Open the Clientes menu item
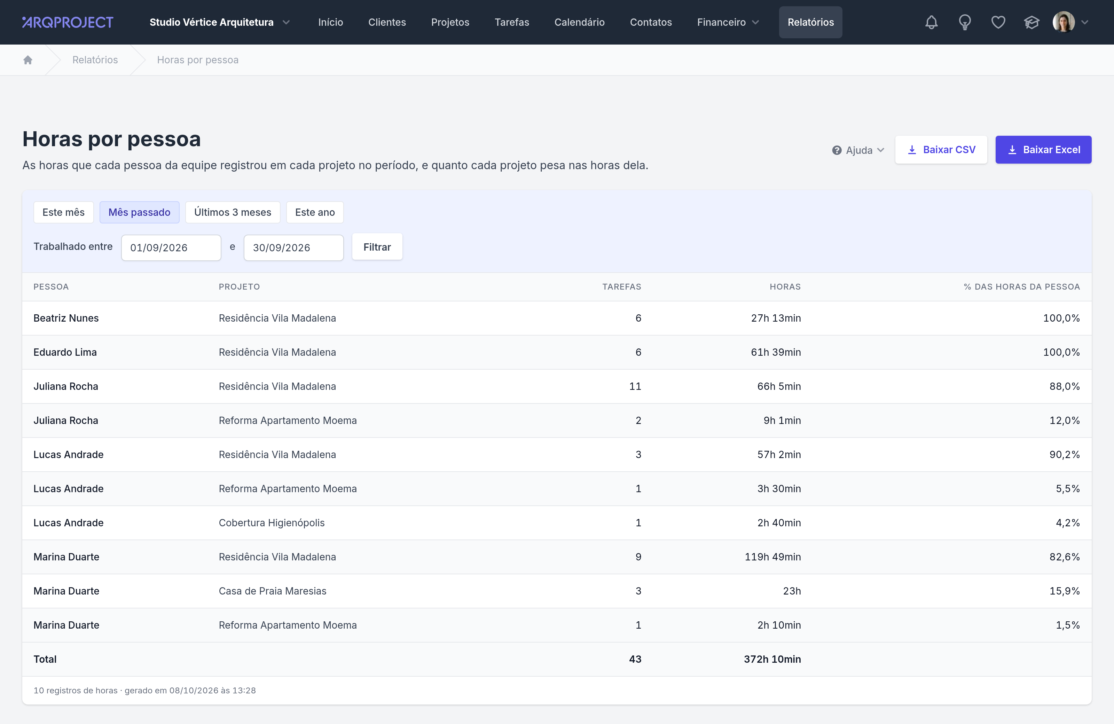Image resolution: width=1114 pixels, height=724 pixels. point(387,22)
